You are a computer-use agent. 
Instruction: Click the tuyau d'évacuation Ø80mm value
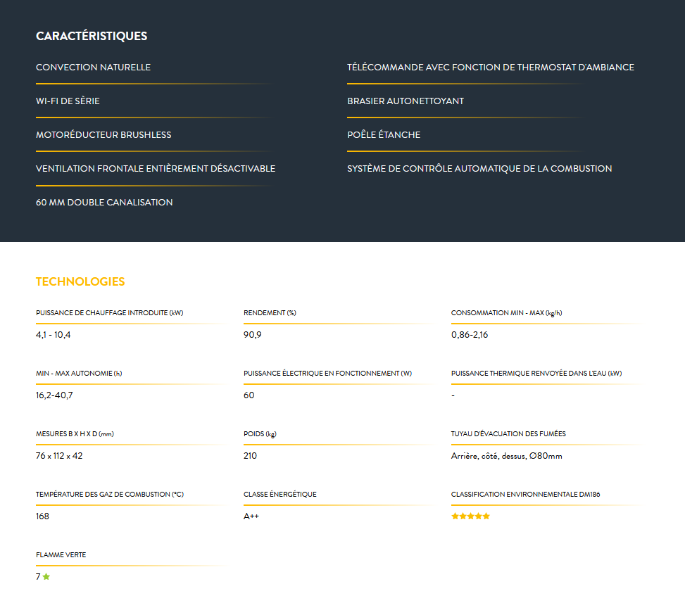coord(507,456)
